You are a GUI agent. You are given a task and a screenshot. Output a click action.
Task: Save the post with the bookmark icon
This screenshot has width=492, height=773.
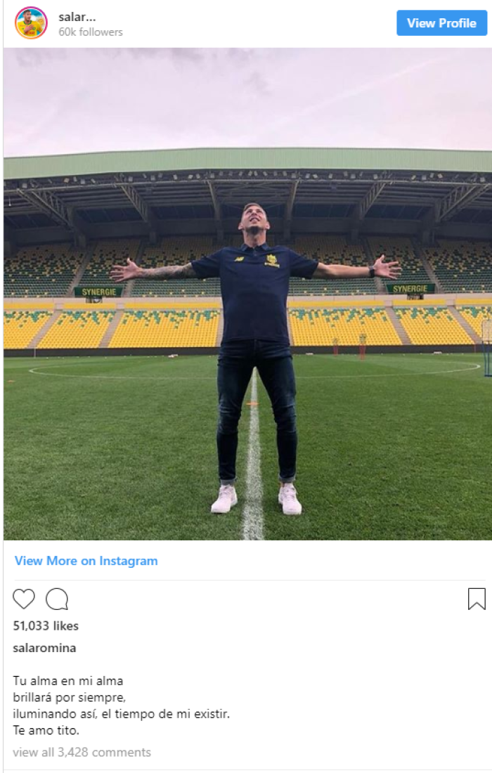point(477,599)
